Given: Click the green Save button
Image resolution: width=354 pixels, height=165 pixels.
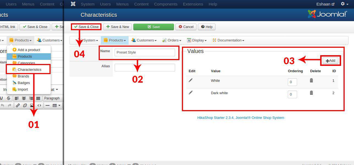Looking at the screenshot, I should pyautogui.click(x=154, y=27).
